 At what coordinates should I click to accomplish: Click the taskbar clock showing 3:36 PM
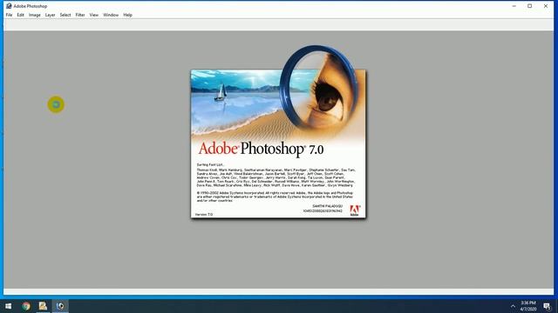(x=528, y=306)
